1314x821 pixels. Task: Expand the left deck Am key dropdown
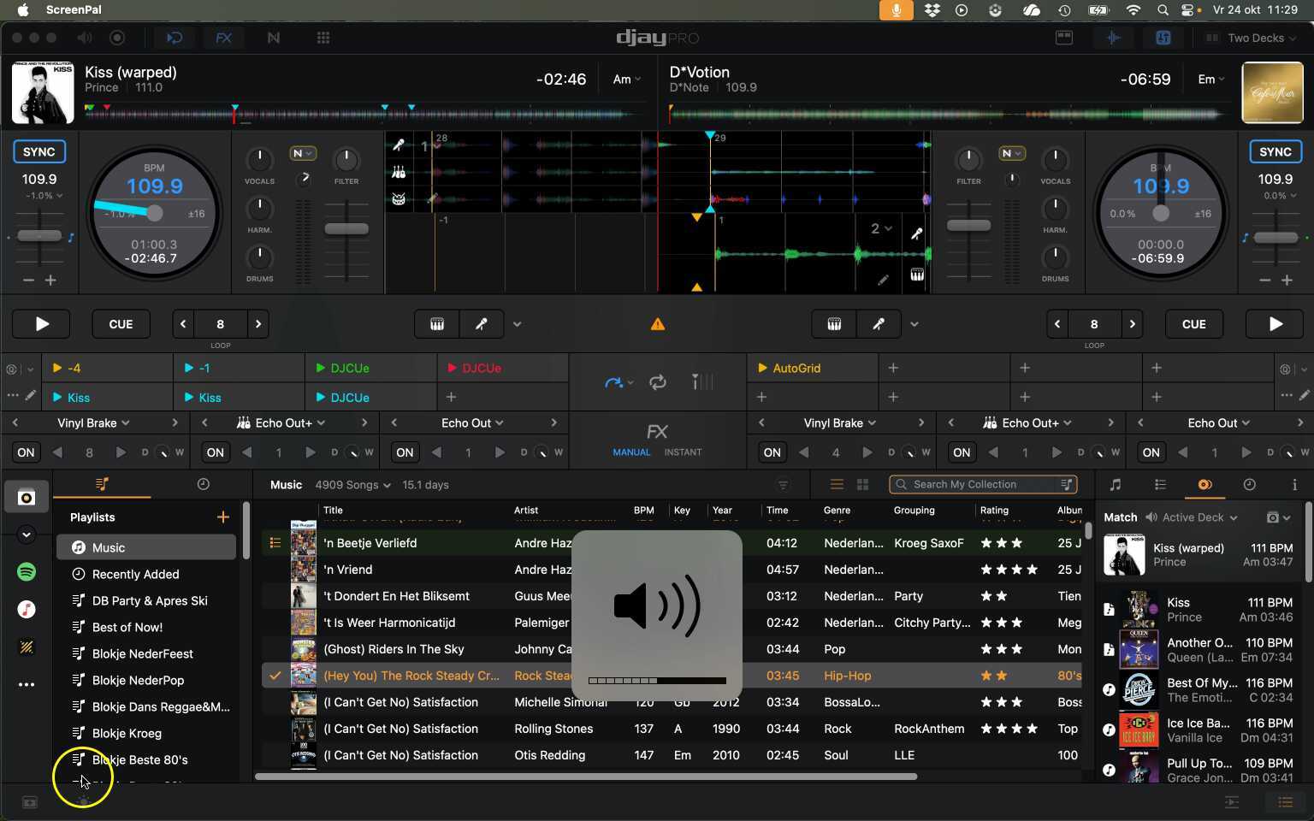[x=626, y=80]
